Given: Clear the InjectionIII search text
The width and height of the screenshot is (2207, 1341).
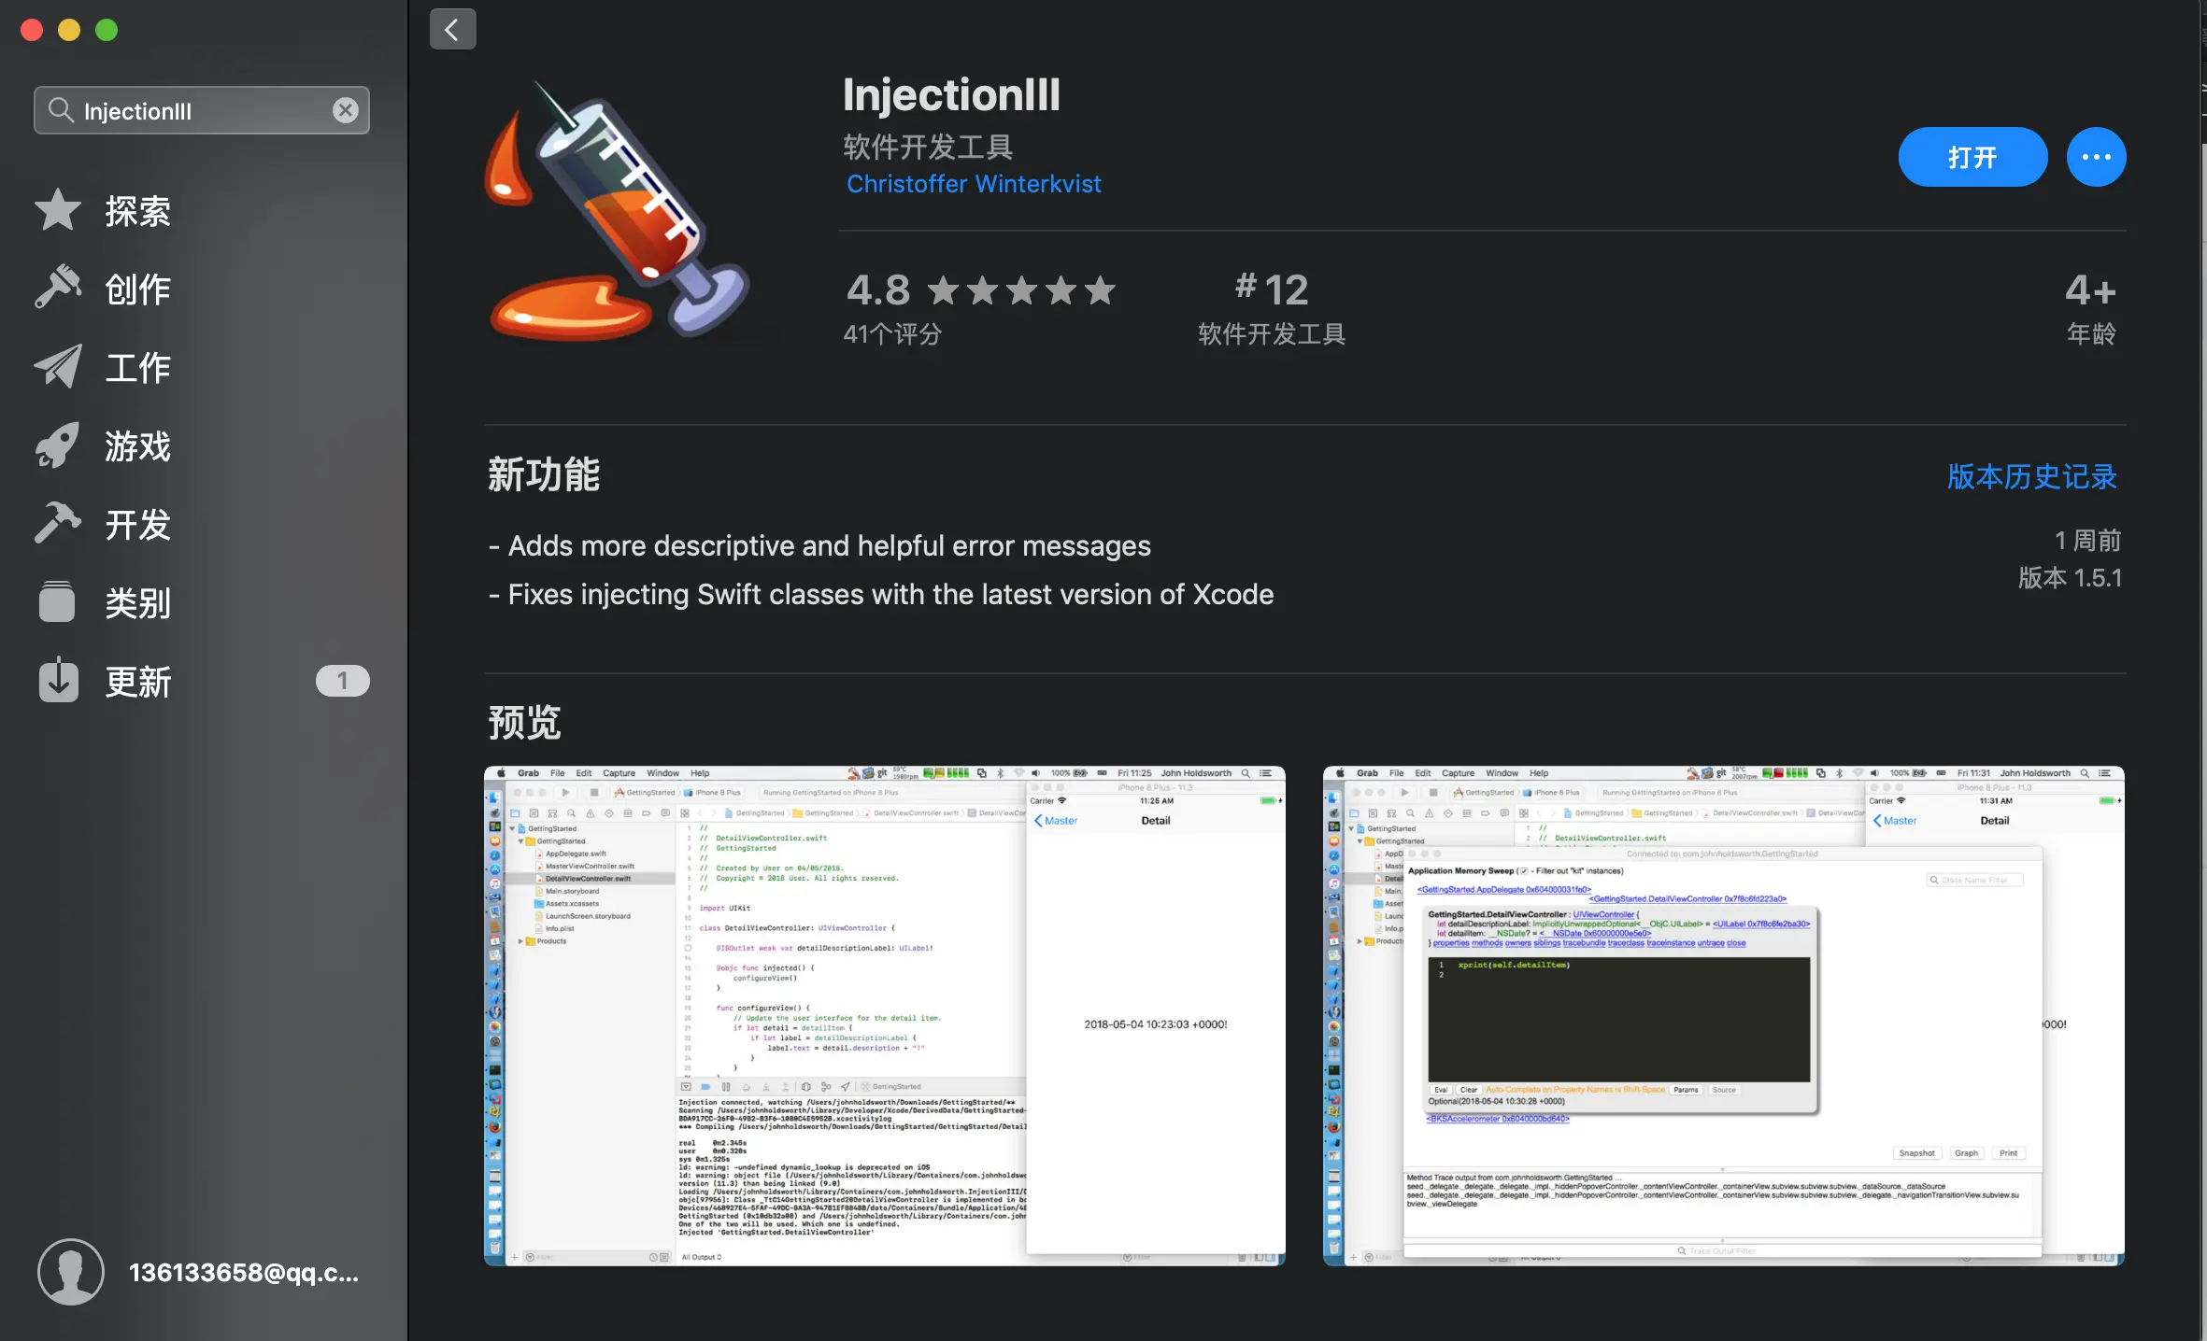Looking at the screenshot, I should point(346,110).
